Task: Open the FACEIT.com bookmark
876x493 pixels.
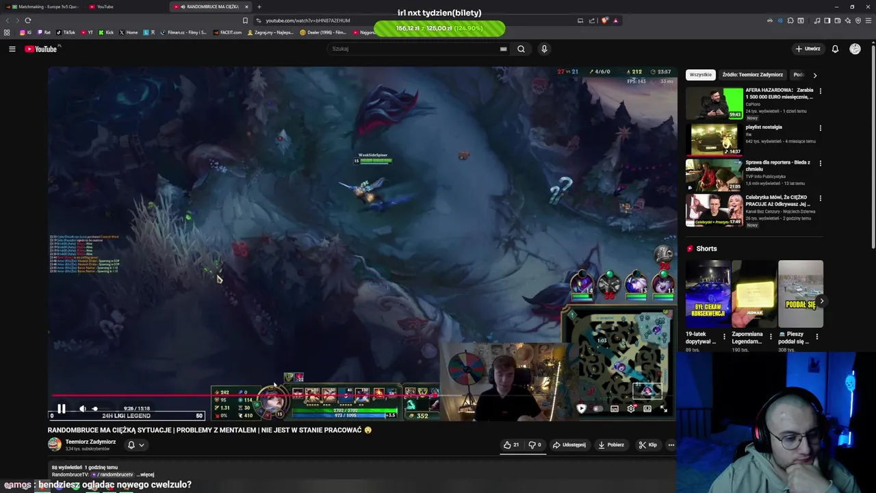Action: (228, 32)
